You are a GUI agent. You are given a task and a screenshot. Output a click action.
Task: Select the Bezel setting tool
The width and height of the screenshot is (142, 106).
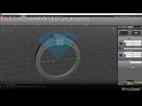(34, 19)
